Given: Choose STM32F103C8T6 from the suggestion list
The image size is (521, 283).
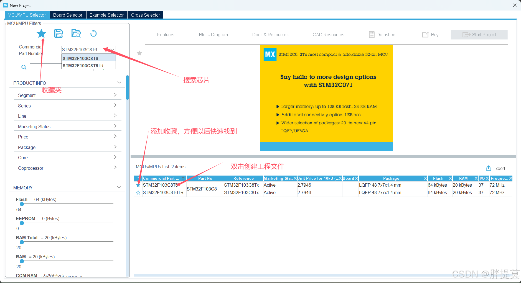Looking at the screenshot, I should tap(88, 58).
